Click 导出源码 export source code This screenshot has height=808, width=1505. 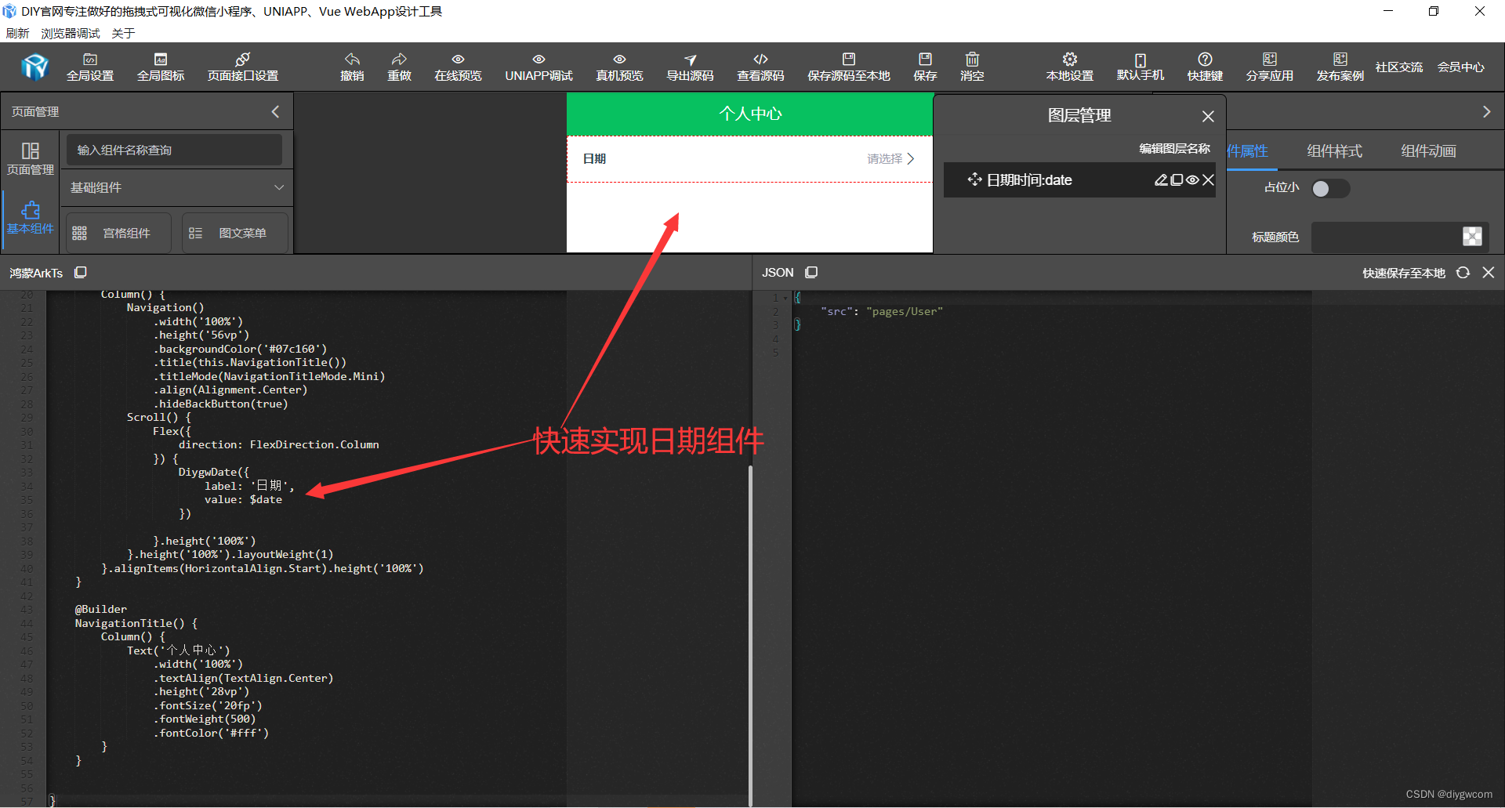[x=690, y=67]
